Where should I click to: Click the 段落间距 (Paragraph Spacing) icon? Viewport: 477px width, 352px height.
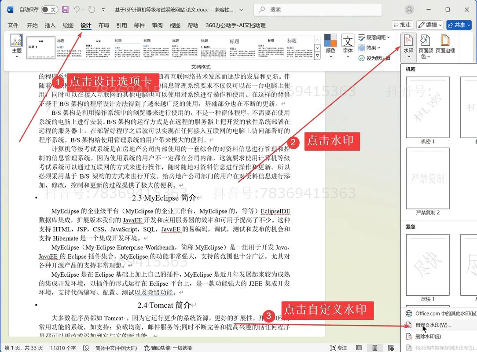(x=373, y=37)
